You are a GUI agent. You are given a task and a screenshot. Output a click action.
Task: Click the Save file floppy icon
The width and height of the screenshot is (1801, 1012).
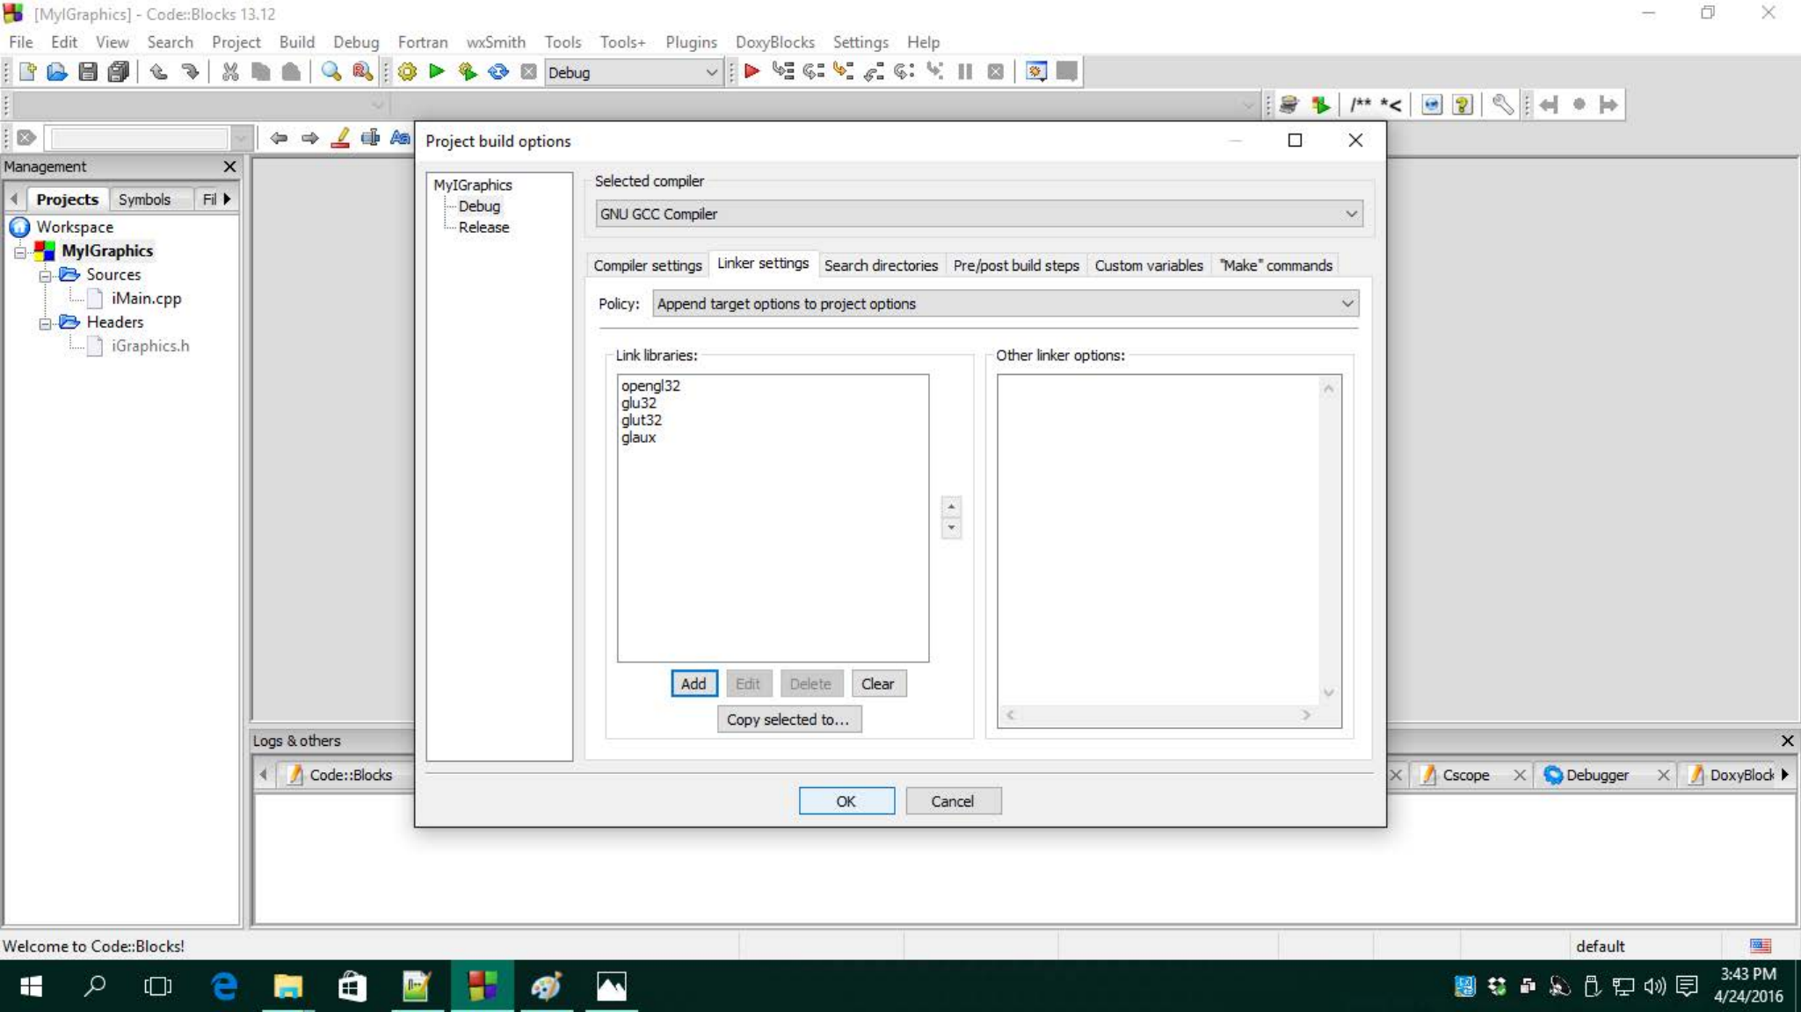coord(87,72)
